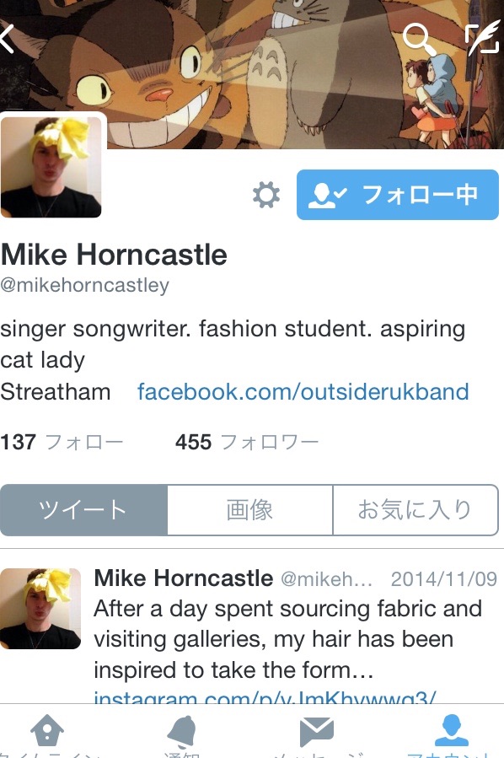Image resolution: width=504 pixels, height=758 pixels.
Task: Select the ツイート tab
Action: (x=83, y=510)
